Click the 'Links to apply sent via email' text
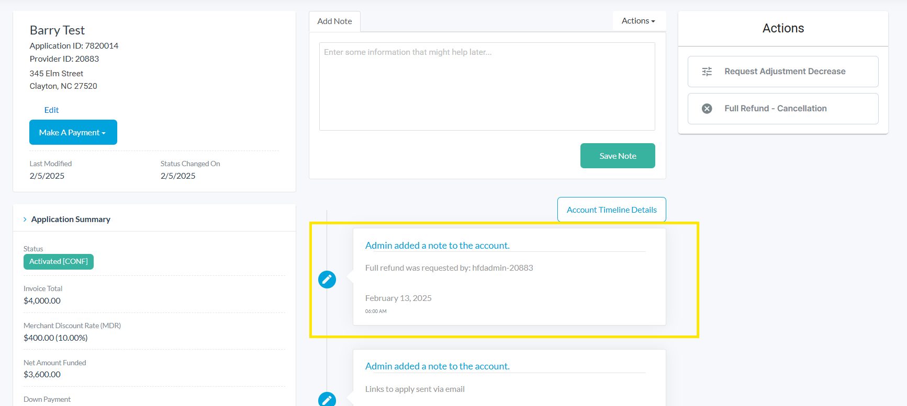This screenshot has width=907, height=406. [415, 389]
